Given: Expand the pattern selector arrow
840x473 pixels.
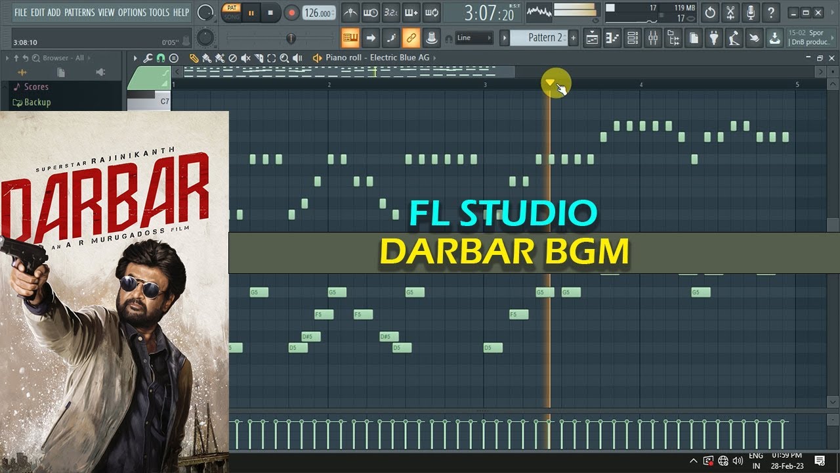Looking at the screenshot, I should [x=504, y=38].
